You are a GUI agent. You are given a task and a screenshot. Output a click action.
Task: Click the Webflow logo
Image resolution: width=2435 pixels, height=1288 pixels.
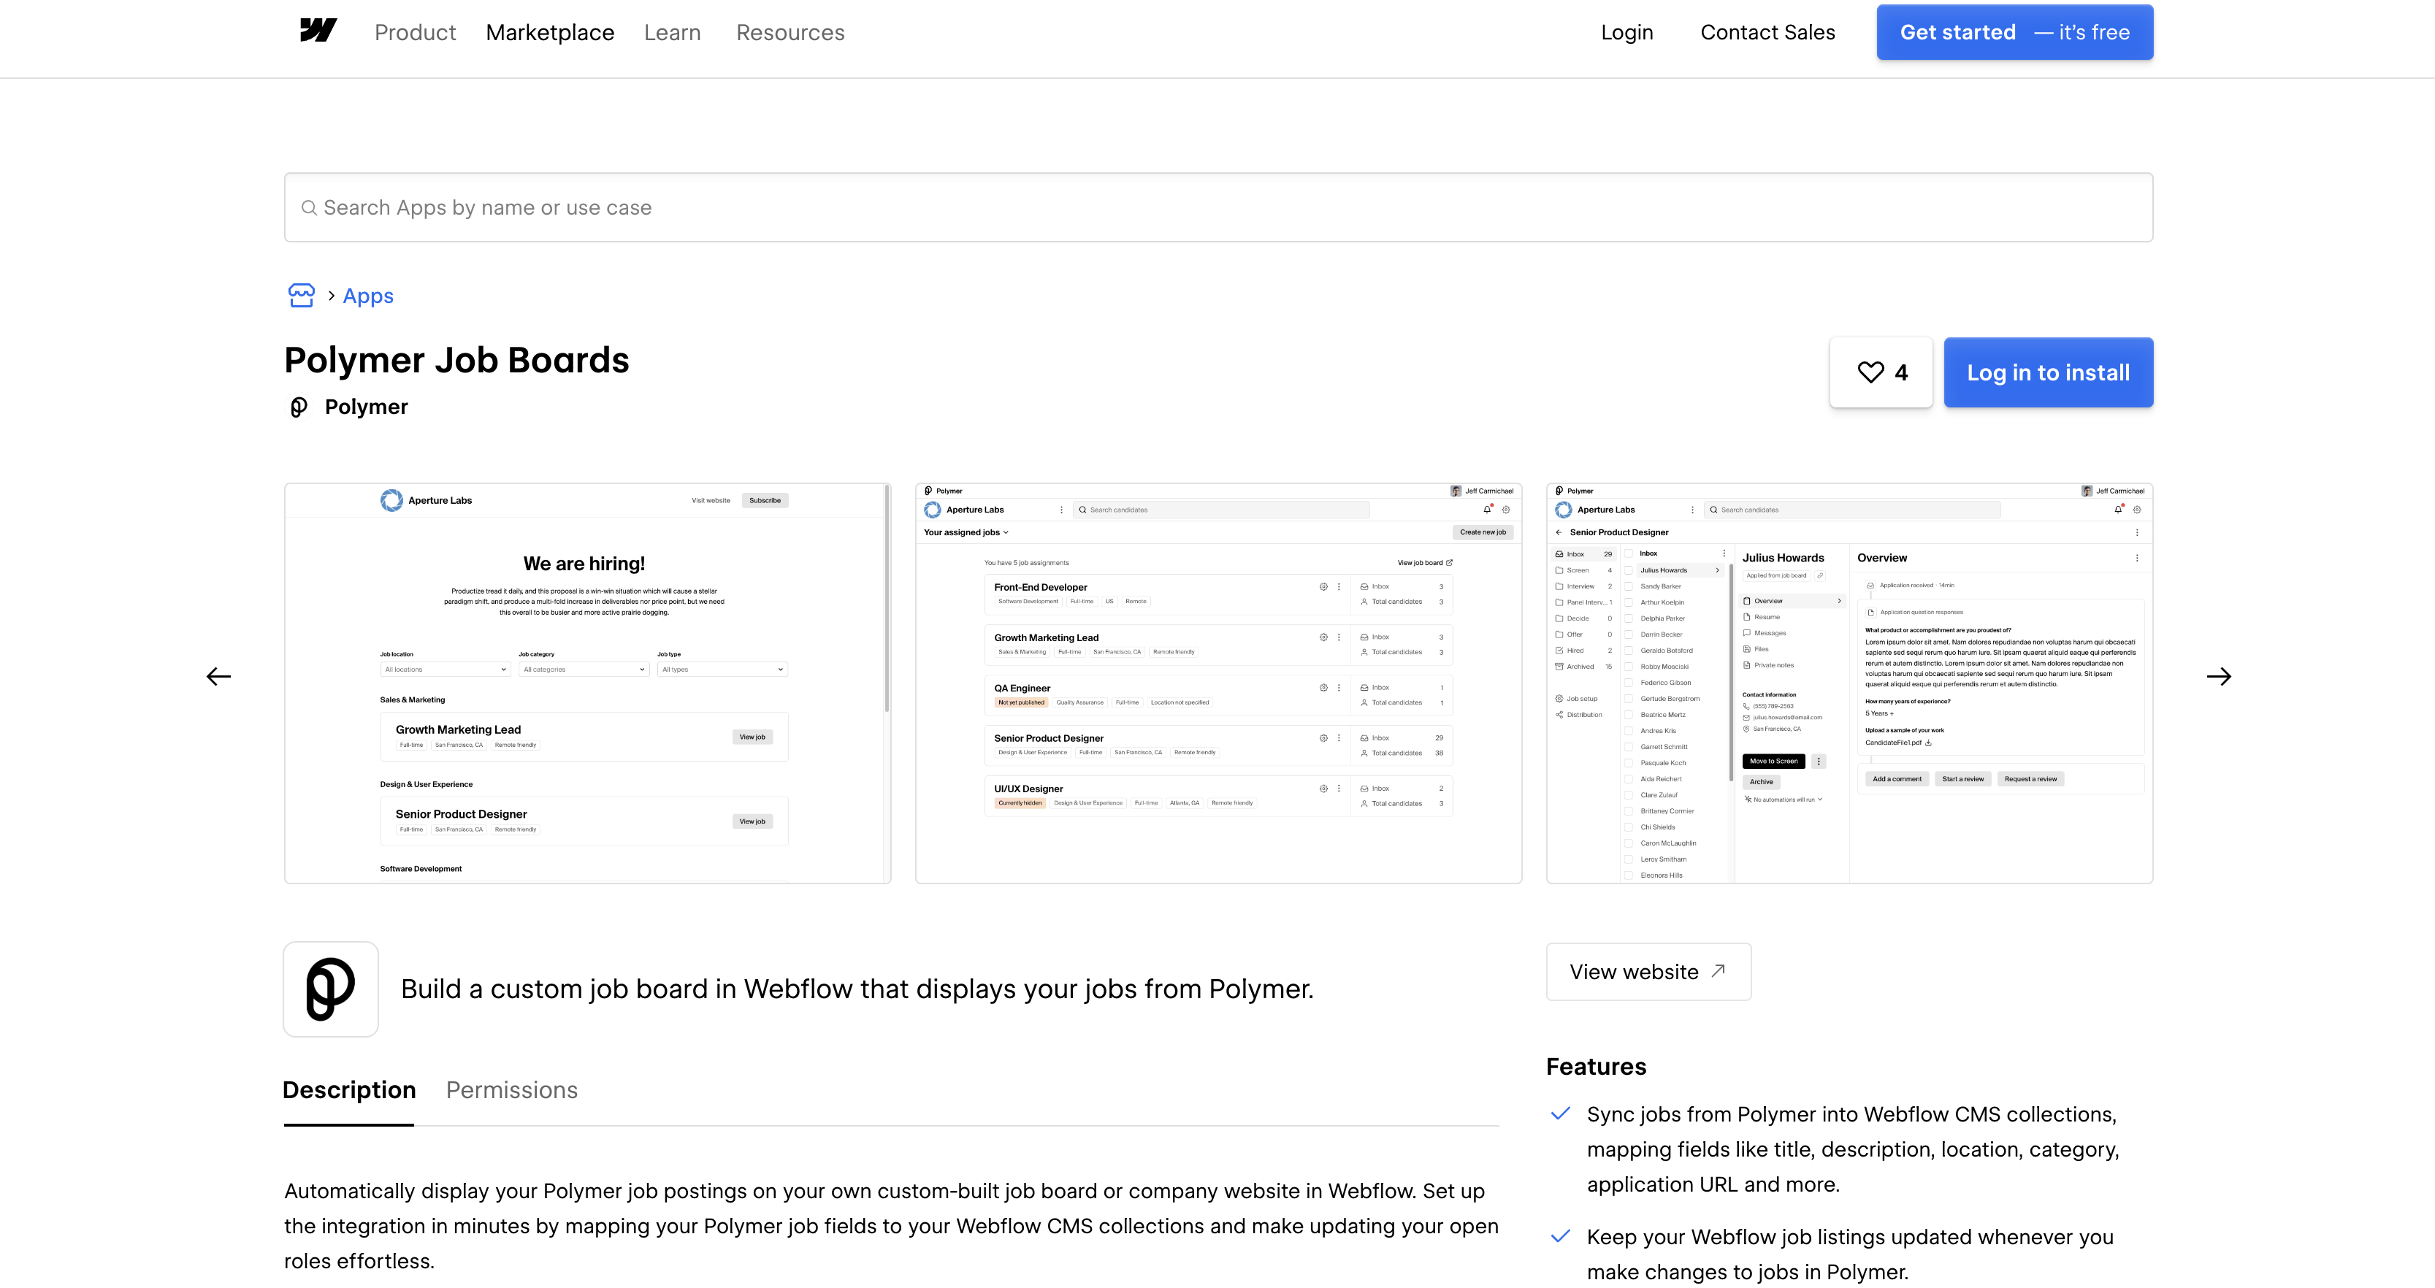click(x=318, y=31)
